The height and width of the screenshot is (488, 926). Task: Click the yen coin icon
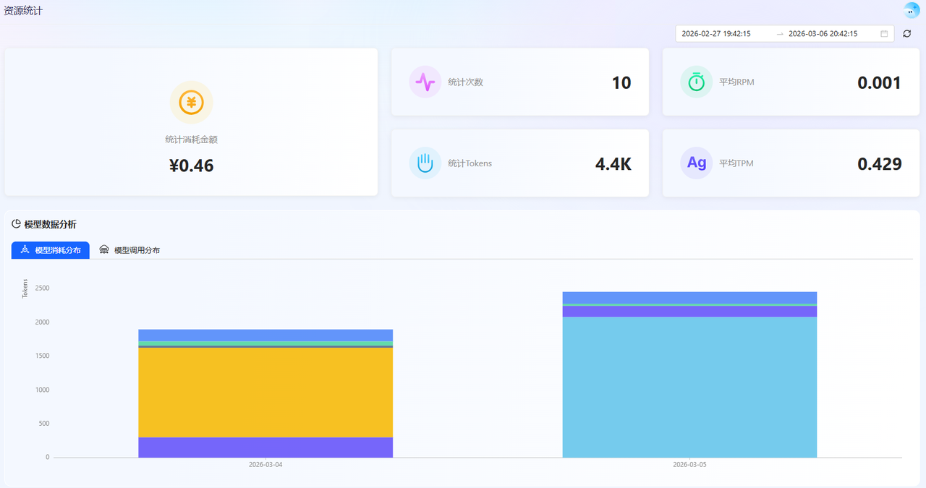coord(191,103)
